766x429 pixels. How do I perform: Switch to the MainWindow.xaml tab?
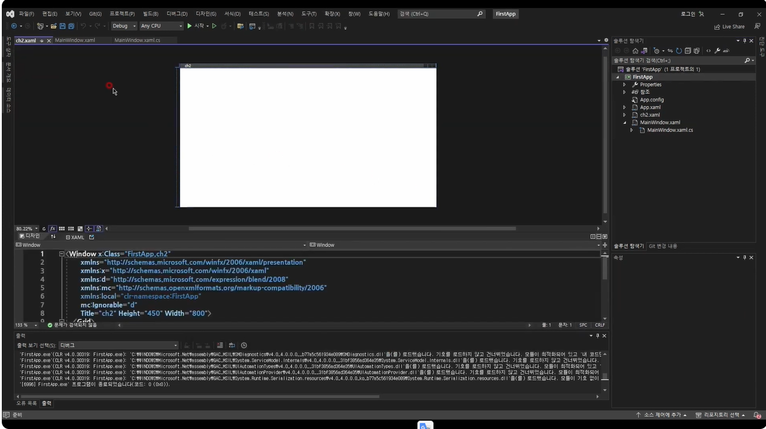click(75, 41)
